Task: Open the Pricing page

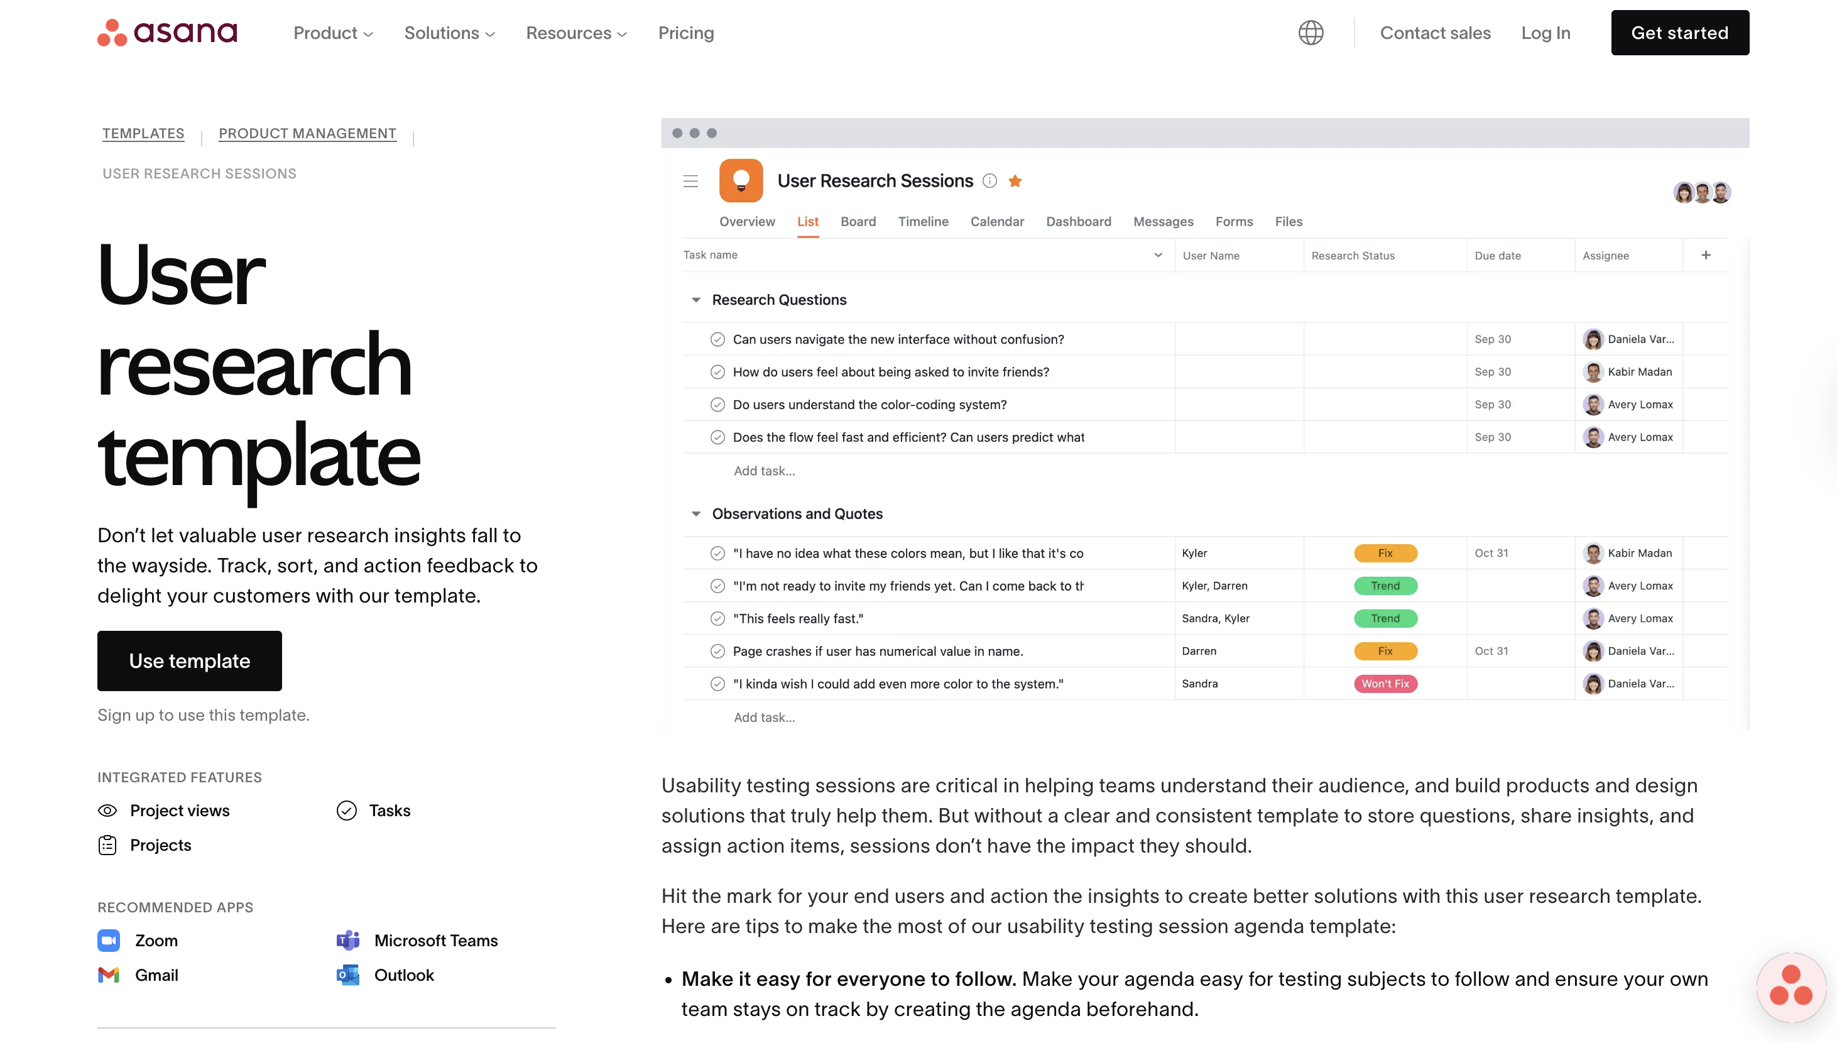Action: (x=685, y=33)
